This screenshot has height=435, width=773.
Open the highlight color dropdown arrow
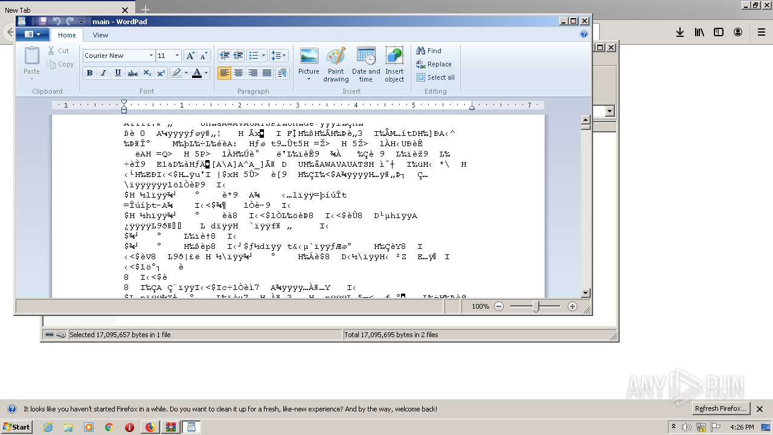click(x=186, y=73)
